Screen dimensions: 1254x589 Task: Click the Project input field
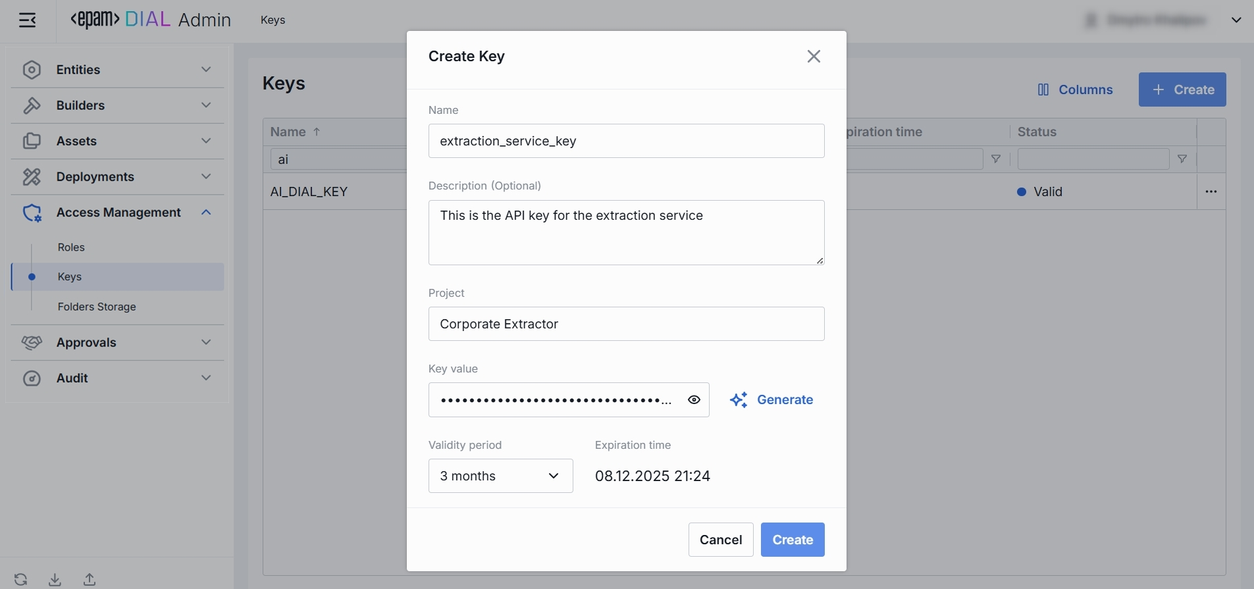[626, 324]
